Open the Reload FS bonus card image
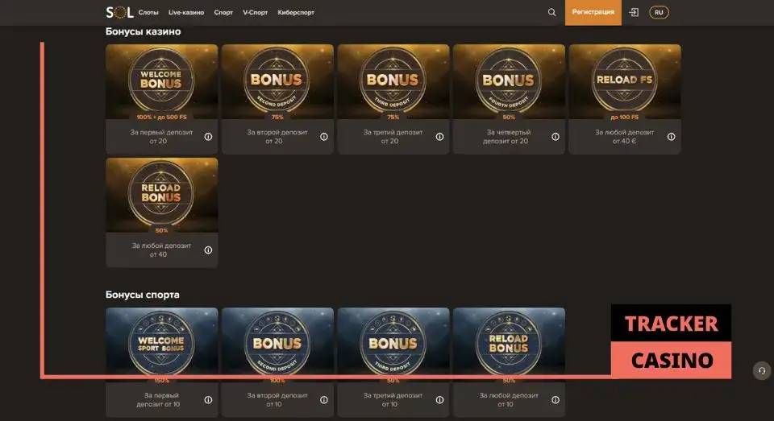 625,82
